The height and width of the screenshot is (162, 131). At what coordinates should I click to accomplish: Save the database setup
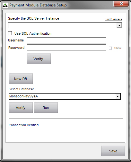pyautogui.click(x=113, y=151)
